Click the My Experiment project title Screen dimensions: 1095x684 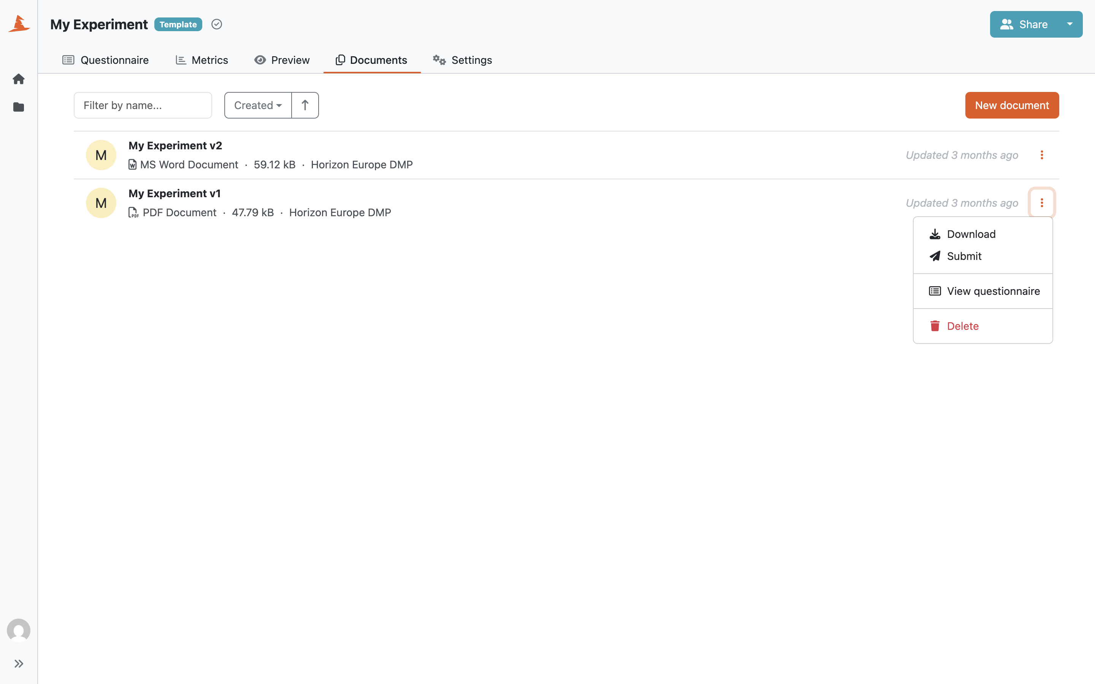[x=99, y=24]
